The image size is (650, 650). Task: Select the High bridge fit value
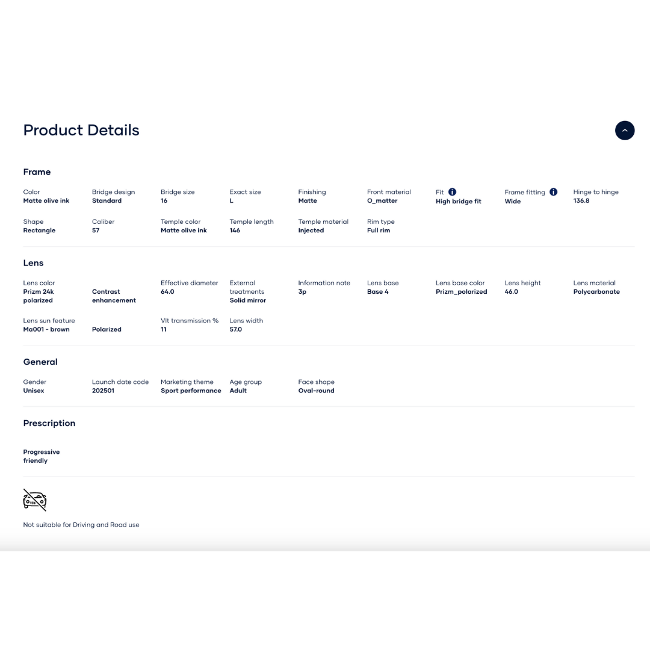pos(458,202)
